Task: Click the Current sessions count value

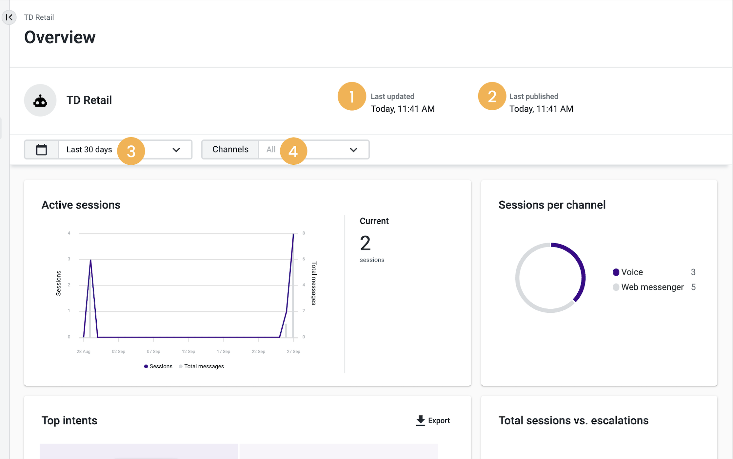Action: tap(365, 243)
